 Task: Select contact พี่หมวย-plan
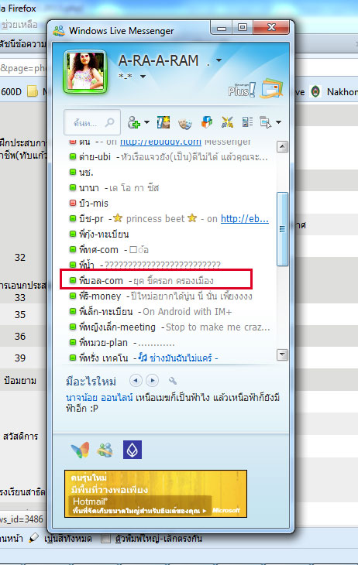[x=104, y=343]
